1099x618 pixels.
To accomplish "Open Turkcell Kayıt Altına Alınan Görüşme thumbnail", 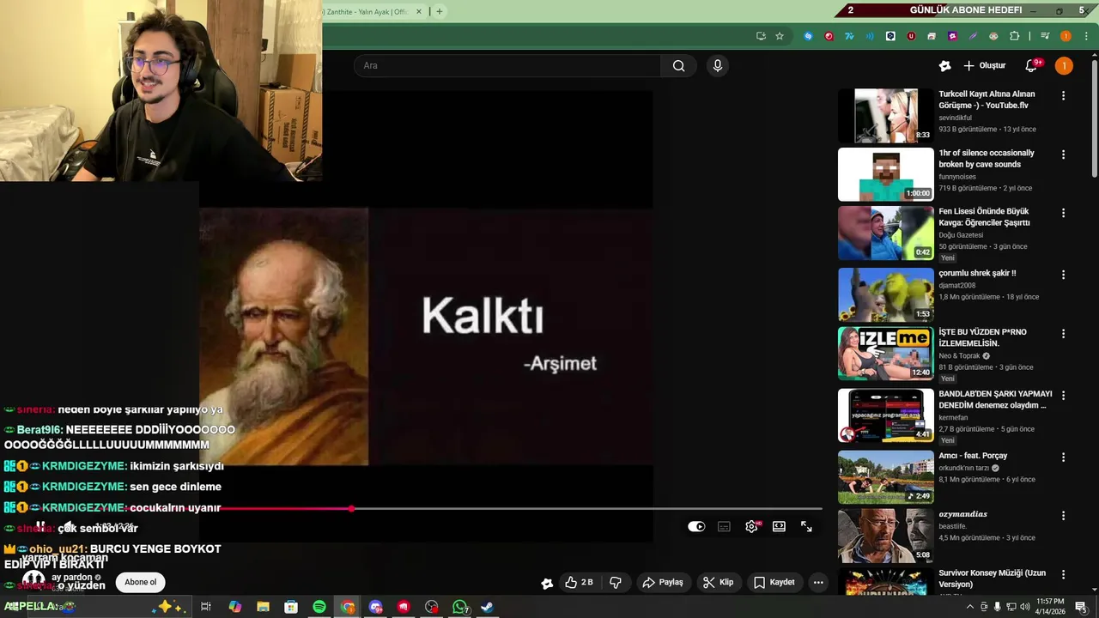I will tap(885, 116).
